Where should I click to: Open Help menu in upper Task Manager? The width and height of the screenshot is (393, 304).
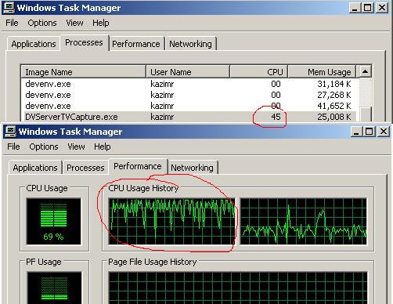click(101, 23)
